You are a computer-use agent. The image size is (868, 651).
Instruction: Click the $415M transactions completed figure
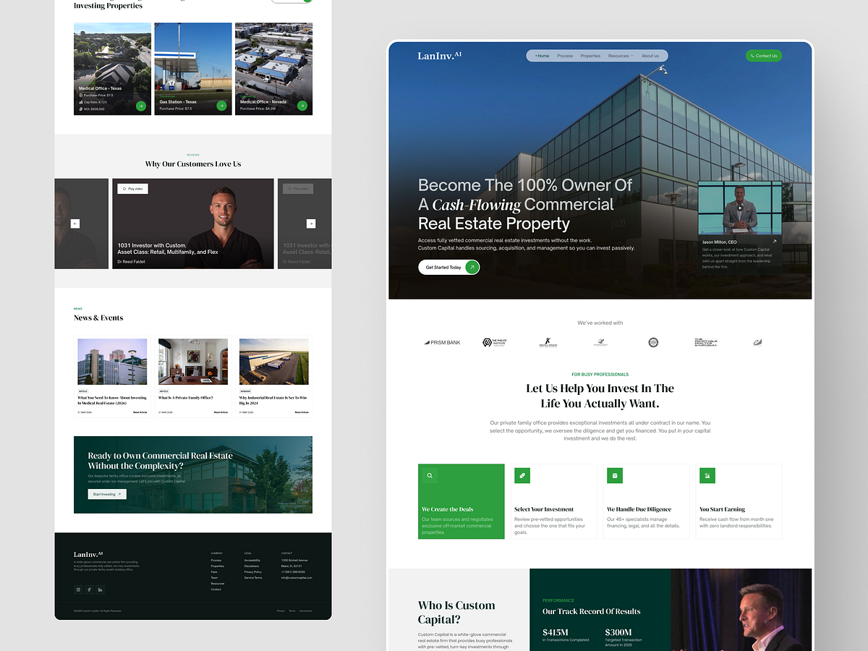pyautogui.click(x=556, y=632)
